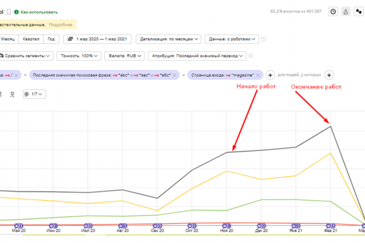Click annotation marker under Июн 20
The width and height of the screenshot is (365, 243).
click(53, 226)
